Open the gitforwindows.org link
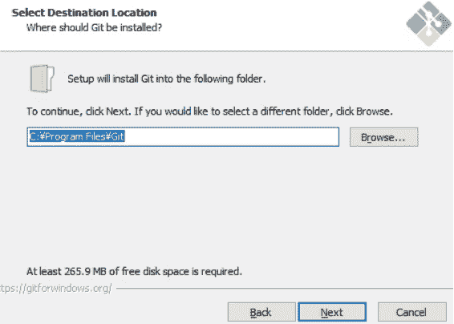Image resolution: width=454 pixels, height=324 pixels. pos(56,289)
